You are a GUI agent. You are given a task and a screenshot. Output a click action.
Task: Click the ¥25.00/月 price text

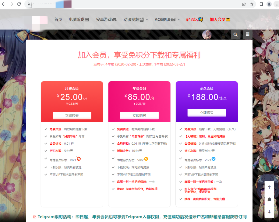72,97
